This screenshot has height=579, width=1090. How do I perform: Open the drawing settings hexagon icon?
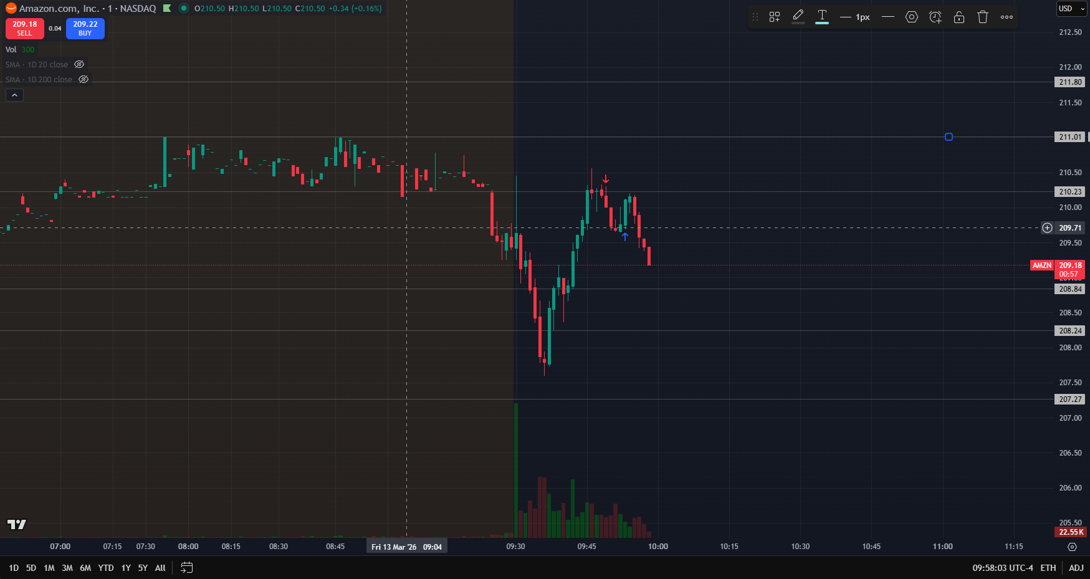pyautogui.click(x=912, y=17)
